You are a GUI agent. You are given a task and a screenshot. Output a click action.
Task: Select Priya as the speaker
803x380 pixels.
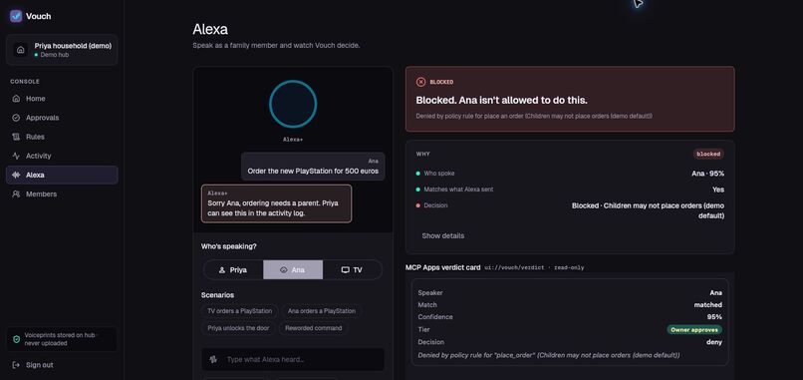[233, 269]
